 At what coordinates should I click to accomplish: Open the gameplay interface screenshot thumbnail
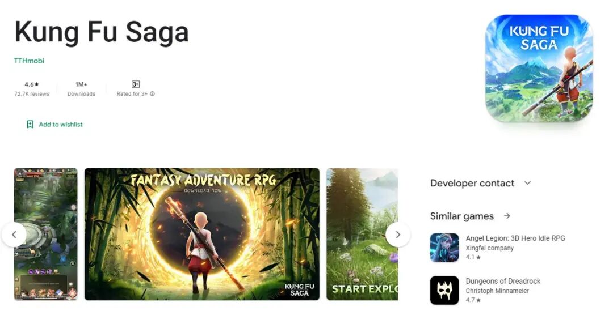(x=46, y=234)
